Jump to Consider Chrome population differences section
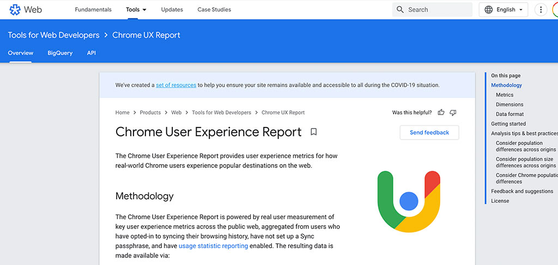This screenshot has height=265, width=558. (x=527, y=178)
